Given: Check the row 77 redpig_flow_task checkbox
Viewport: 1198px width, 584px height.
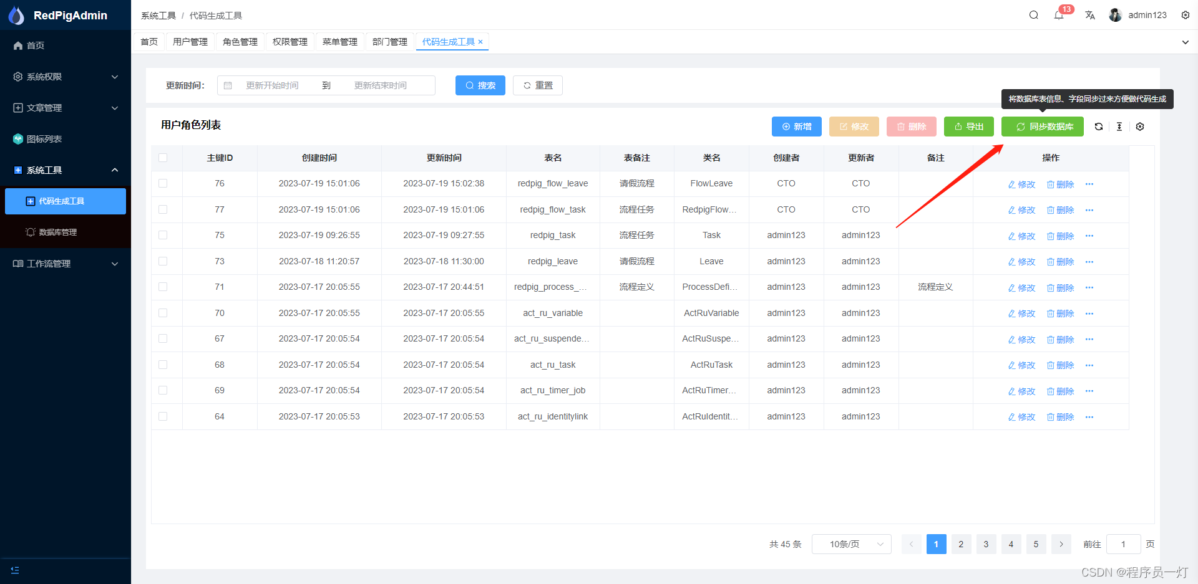Looking at the screenshot, I should tap(163, 209).
